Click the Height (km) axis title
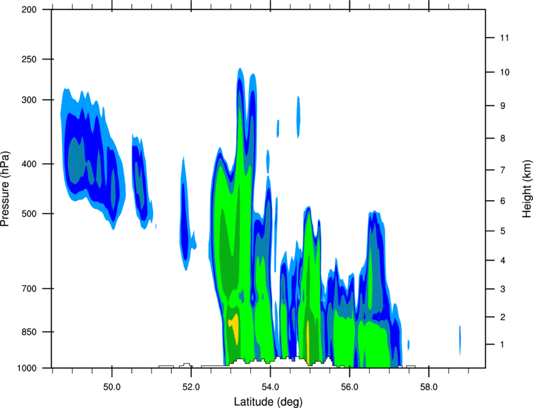The width and height of the screenshot is (533, 408). [527, 188]
